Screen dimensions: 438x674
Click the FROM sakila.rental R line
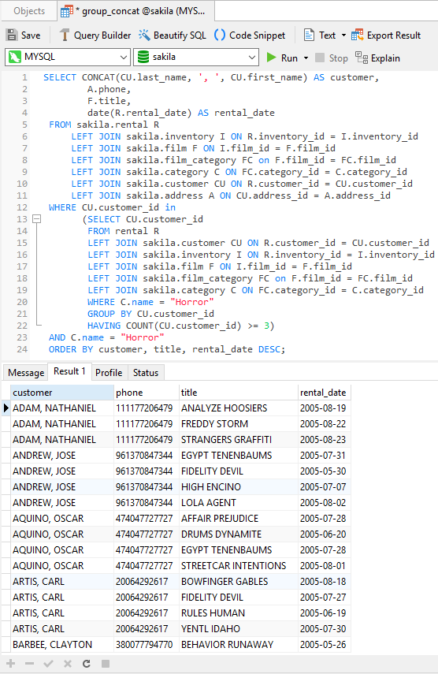pyautogui.click(x=104, y=125)
